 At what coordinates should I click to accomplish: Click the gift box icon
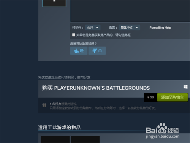(x=44, y=105)
